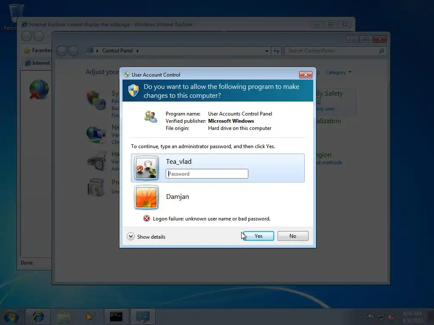The height and width of the screenshot is (325, 434).
Task: Click the shield icon in UAC title bar
Action: (x=127, y=74)
